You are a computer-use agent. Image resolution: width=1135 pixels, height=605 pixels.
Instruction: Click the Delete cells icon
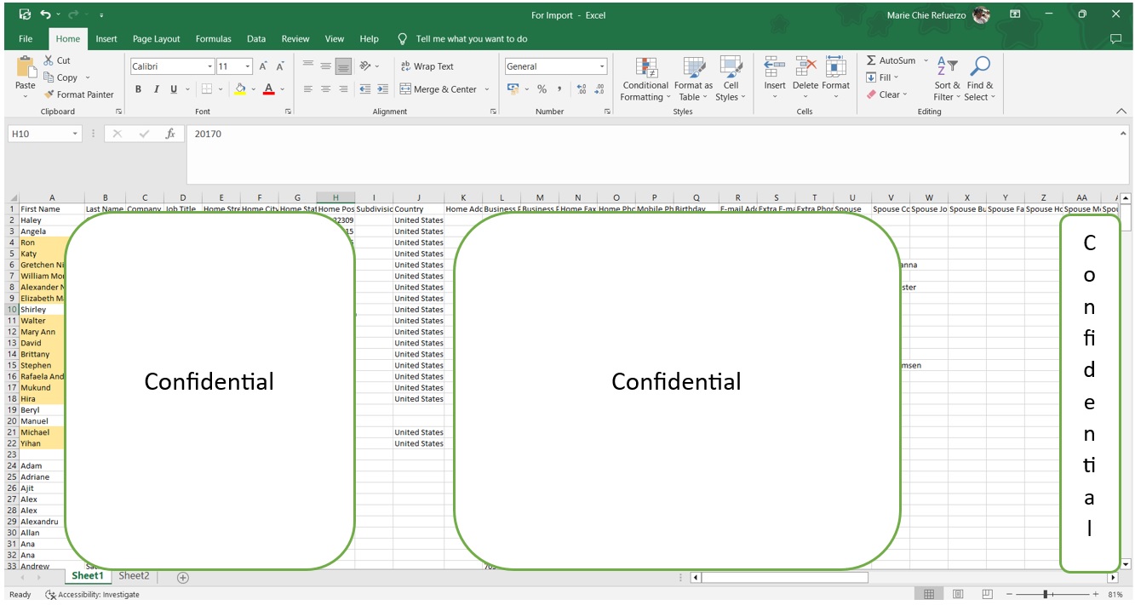click(805, 68)
